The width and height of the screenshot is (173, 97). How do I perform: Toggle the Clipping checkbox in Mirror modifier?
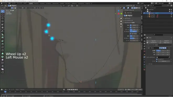[x=157, y=59]
